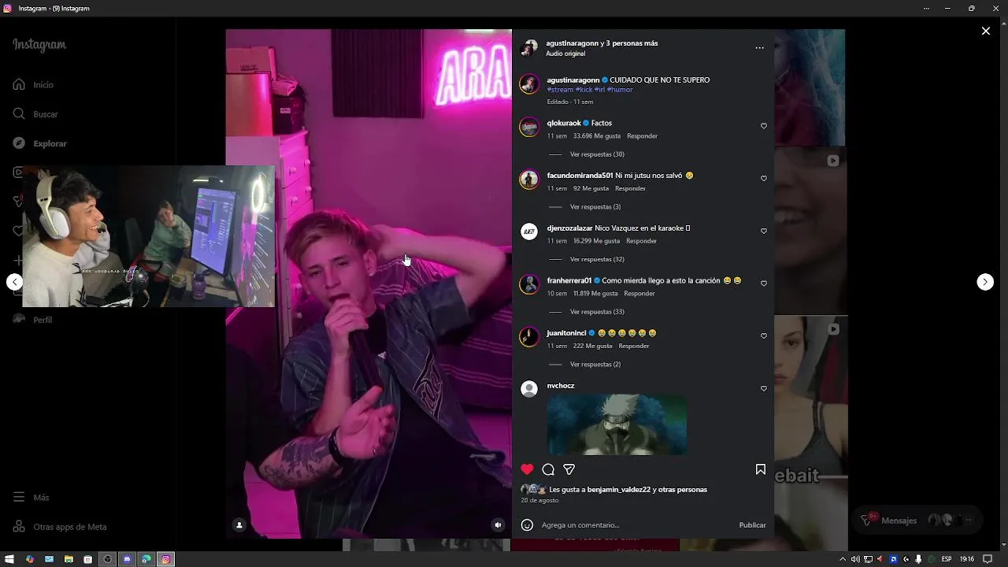Open the three-dot post options menu
Image resolution: width=1008 pixels, height=567 pixels.
point(759,48)
